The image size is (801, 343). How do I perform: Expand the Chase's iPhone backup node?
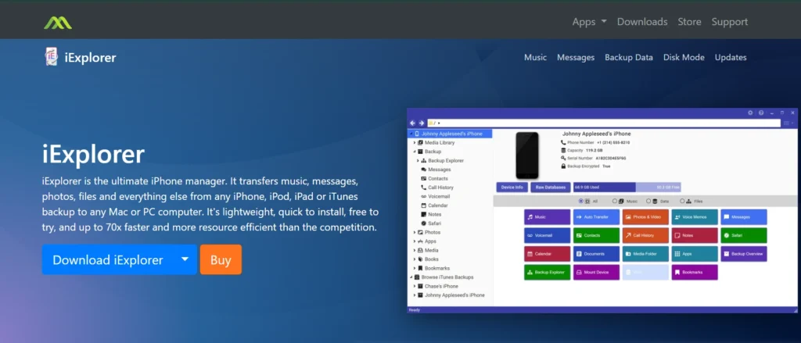(x=415, y=286)
